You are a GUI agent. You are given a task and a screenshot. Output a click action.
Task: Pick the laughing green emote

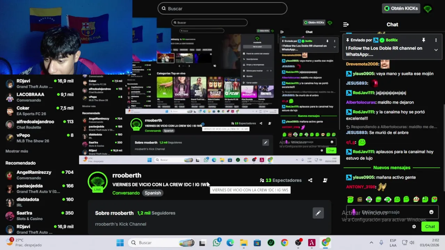(379, 199)
